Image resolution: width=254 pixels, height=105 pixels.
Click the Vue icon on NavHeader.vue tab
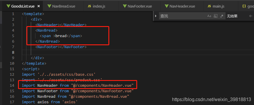click(x=167, y=6)
